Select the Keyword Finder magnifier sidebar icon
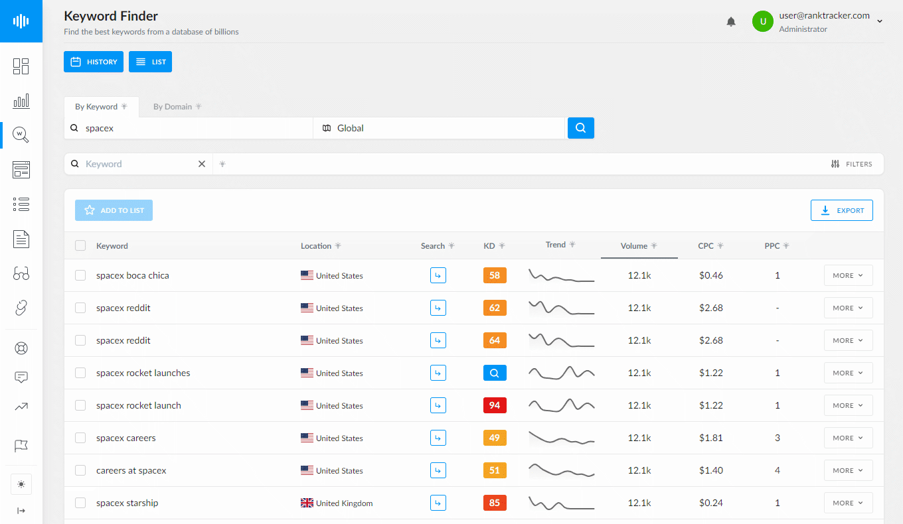903x524 pixels. coord(21,135)
